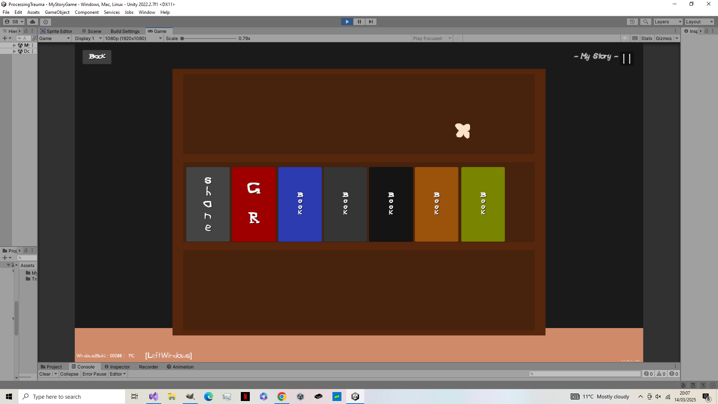Toggle Stats overlay in Game view
718x404 pixels.
click(x=646, y=38)
